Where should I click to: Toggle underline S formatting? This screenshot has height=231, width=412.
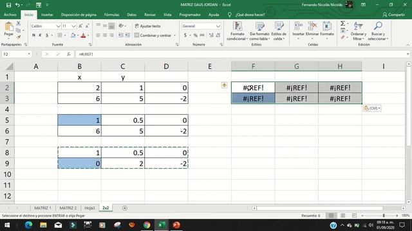pyautogui.click(x=47, y=35)
